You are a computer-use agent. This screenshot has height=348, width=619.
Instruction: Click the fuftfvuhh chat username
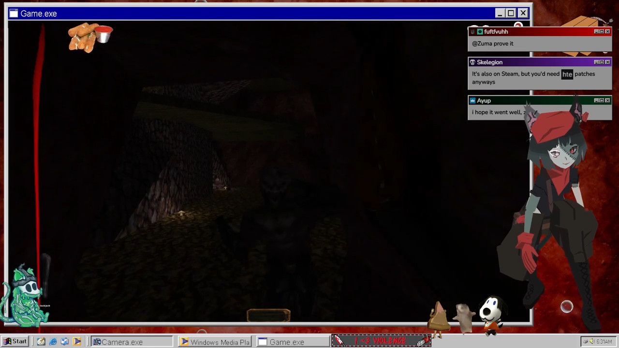pyautogui.click(x=496, y=31)
